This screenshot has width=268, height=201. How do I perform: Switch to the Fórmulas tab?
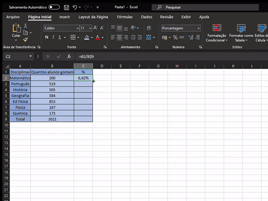(125, 17)
